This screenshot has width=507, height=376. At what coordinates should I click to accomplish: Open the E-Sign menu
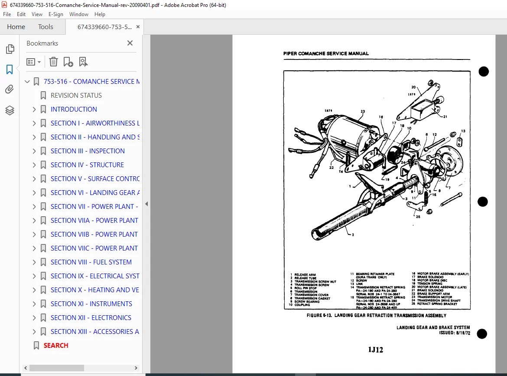click(55, 14)
